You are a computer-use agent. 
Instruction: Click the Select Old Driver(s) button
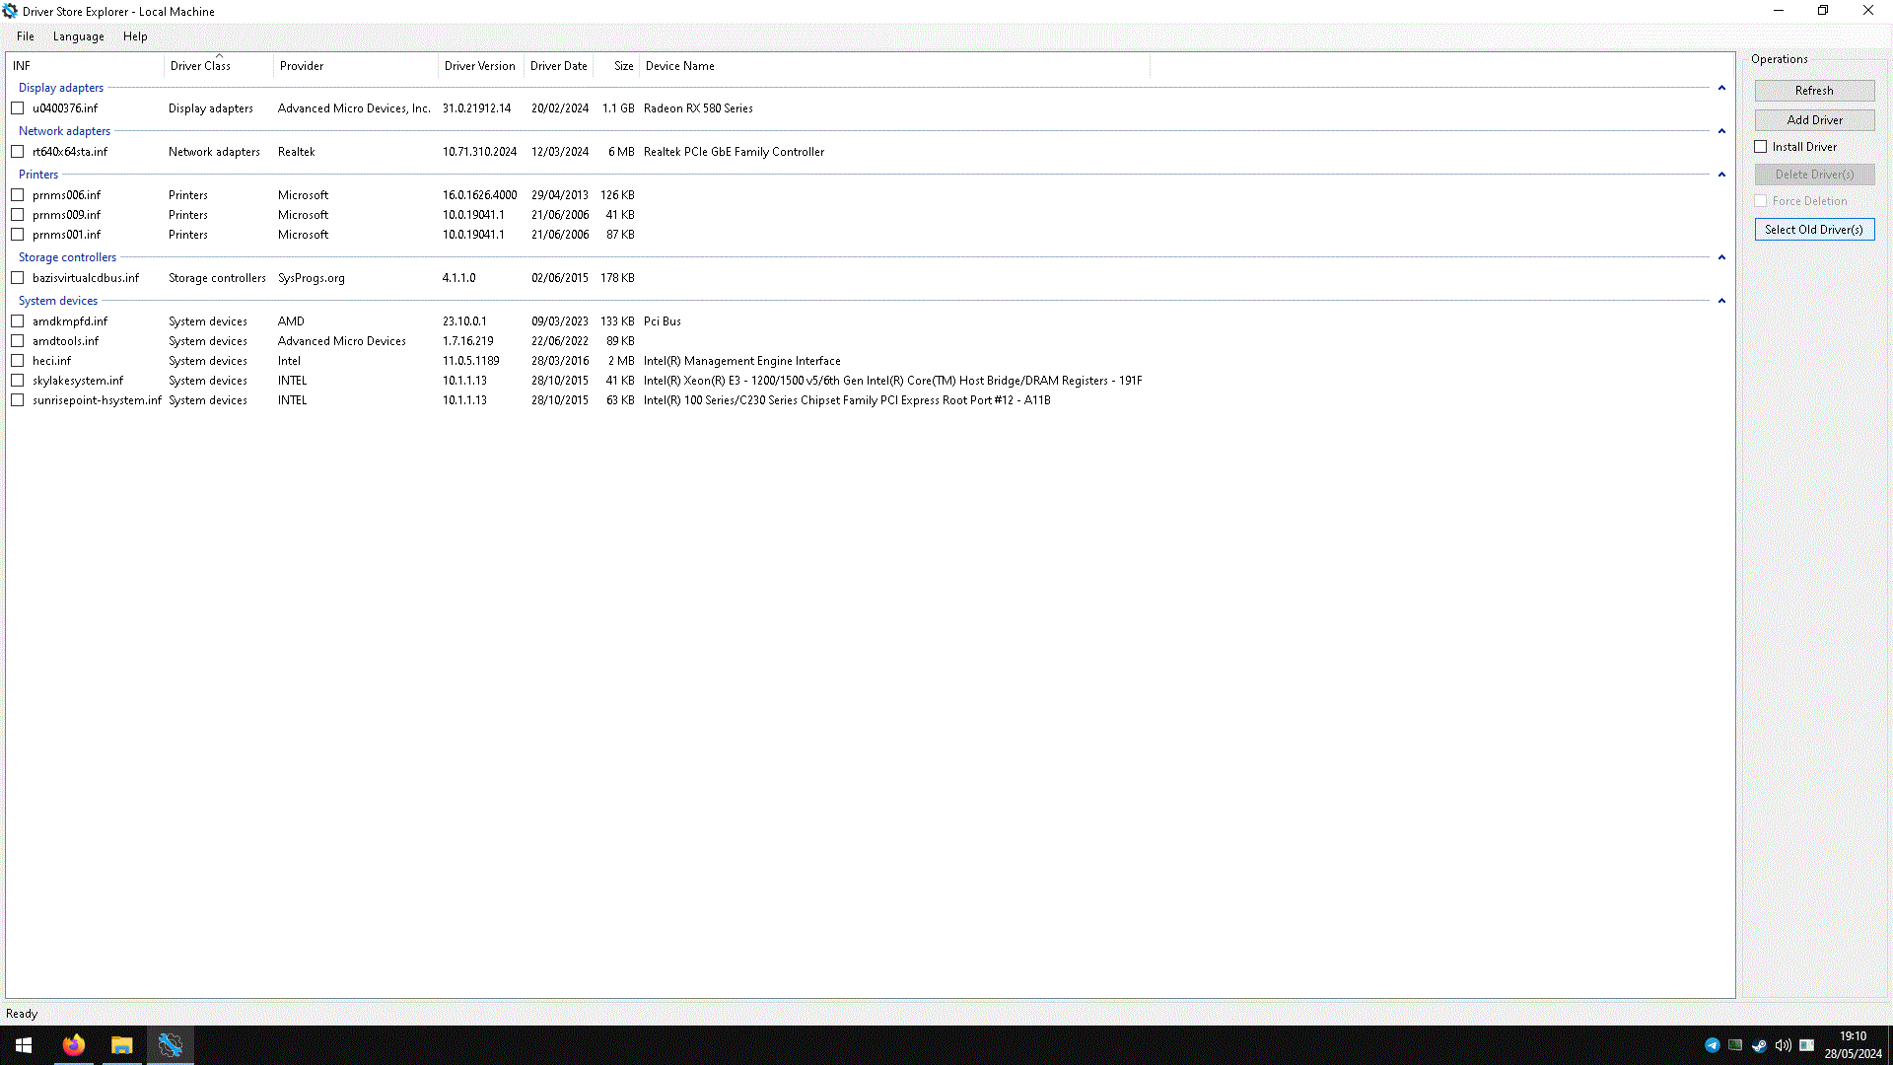[1814, 230]
